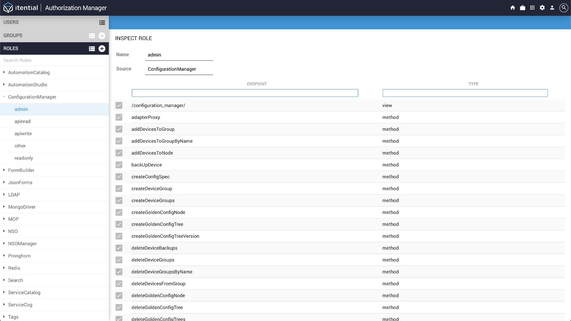Focus the Search Roles field
The image size is (571, 321).
point(54,60)
